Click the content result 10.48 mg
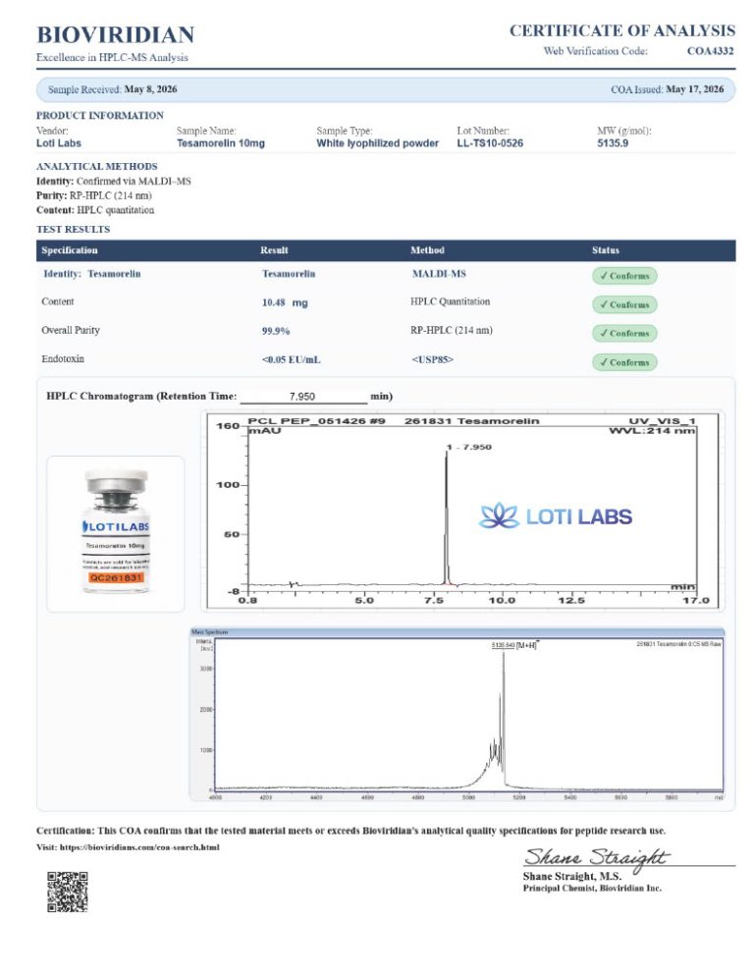Viewport: 754px width, 976px height. click(x=285, y=302)
